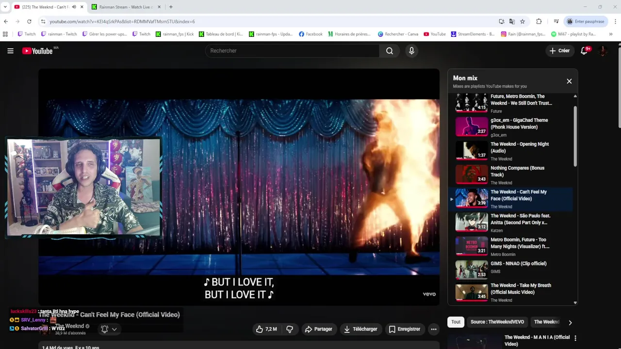The image size is (621, 349).
Task: Open Rechercher - Canva bookmark
Action: 398,34
